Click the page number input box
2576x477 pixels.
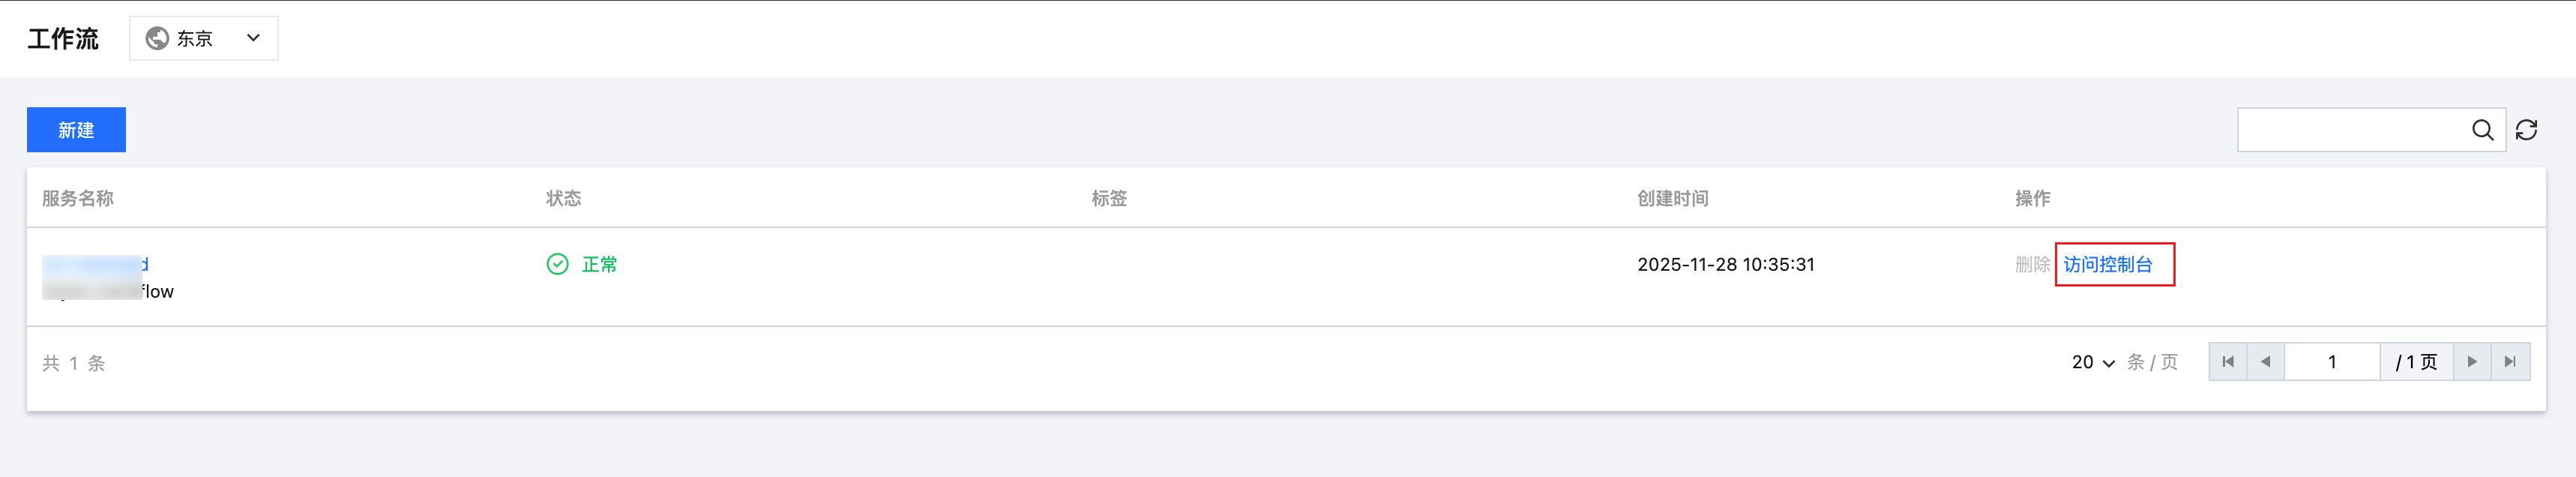2331,362
